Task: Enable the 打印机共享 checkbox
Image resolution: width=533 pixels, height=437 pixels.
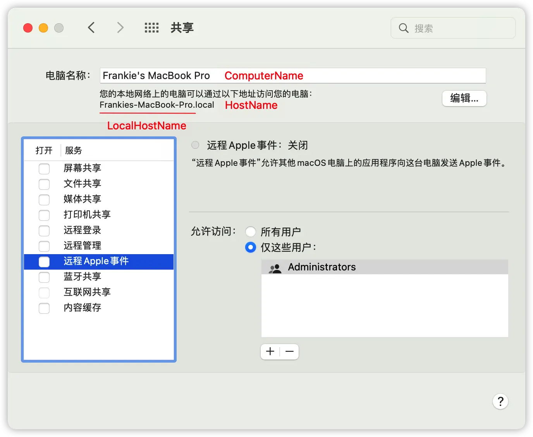Action: (44, 215)
